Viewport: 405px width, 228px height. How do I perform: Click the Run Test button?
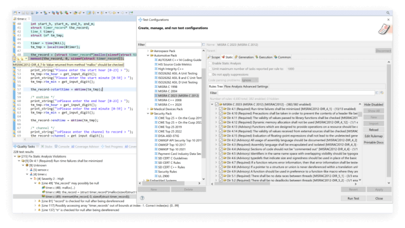(x=353, y=199)
